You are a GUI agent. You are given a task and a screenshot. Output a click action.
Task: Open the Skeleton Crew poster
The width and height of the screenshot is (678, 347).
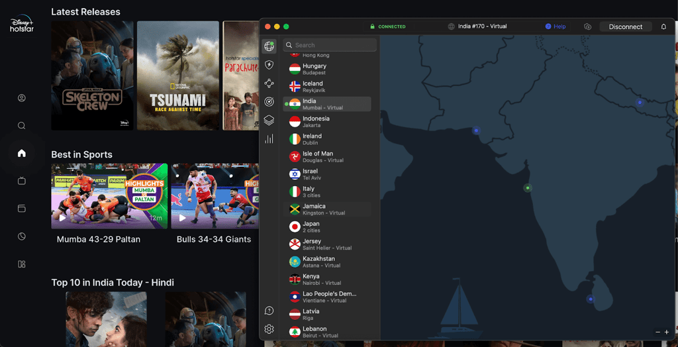click(92, 75)
